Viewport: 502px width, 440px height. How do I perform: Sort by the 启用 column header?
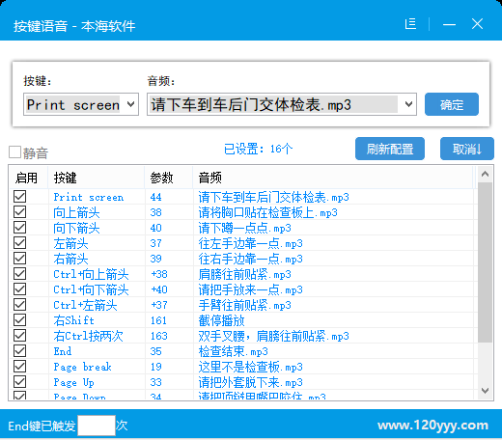28,178
